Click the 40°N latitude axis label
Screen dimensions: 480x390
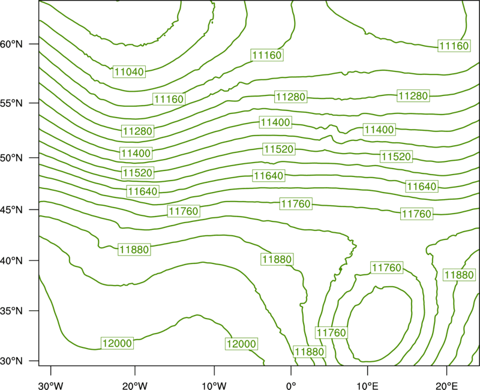tap(11, 260)
